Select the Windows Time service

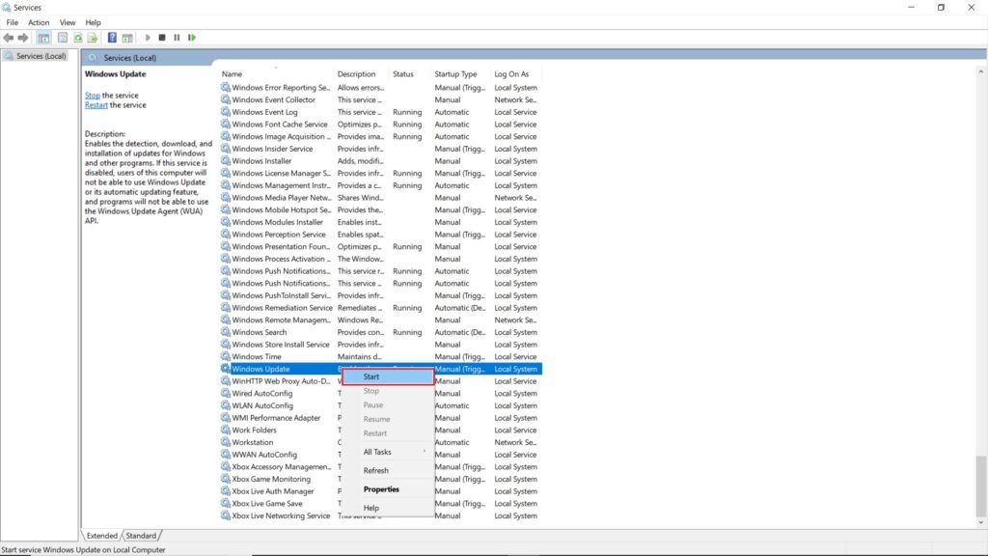380,357
